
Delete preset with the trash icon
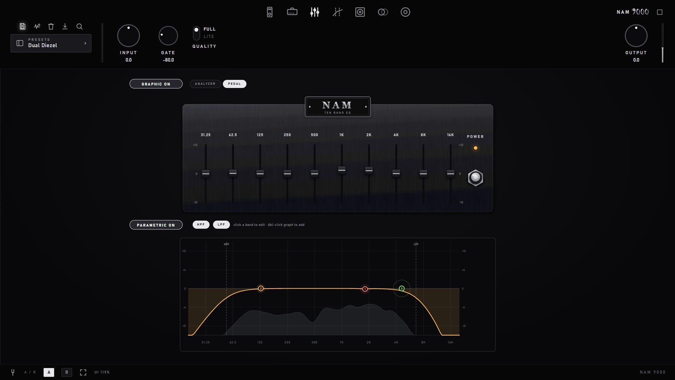coord(51,26)
